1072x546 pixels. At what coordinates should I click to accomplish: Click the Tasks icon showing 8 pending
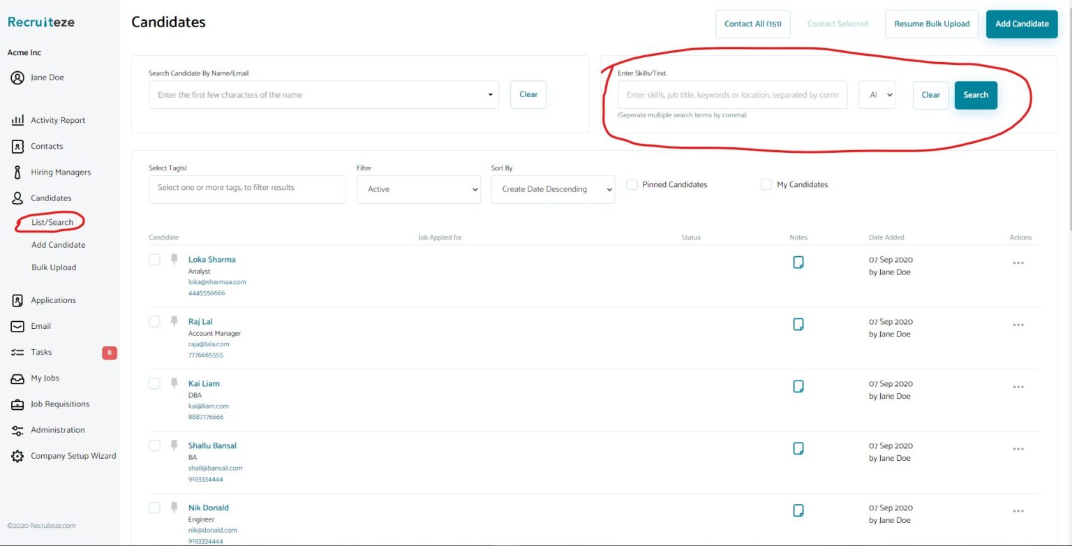pos(20,352)
